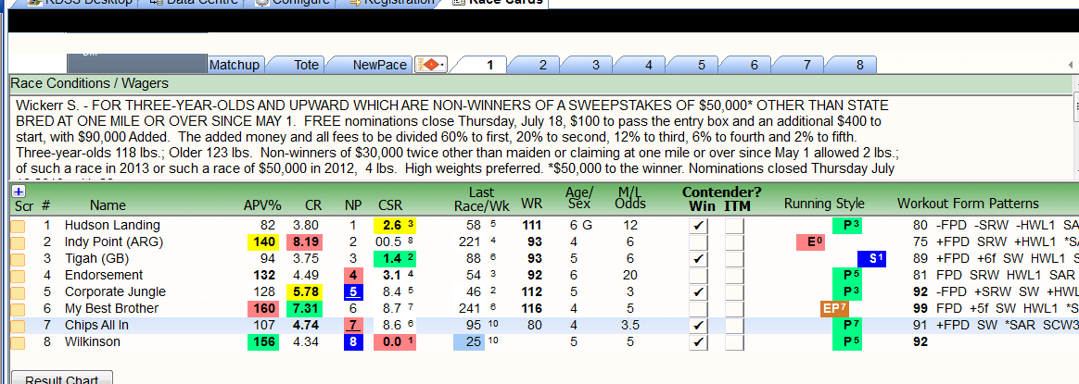Click the scratch box for Wilkinson
Image resolution: width=1079 pixels, height=384 pixels.
pyautogui.click(x=18, y=341)
